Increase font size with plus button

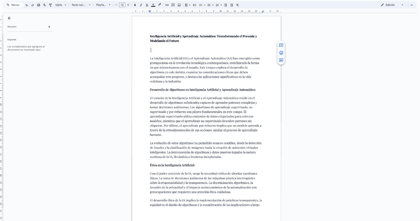pos(128,5)
